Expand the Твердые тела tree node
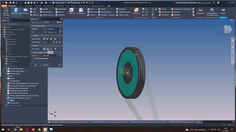Viewport: 236px width, 132px height. pyautogui.click(x=6, y=74)
